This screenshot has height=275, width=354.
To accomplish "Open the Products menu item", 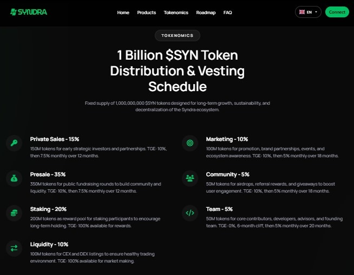I will [146, 12].
